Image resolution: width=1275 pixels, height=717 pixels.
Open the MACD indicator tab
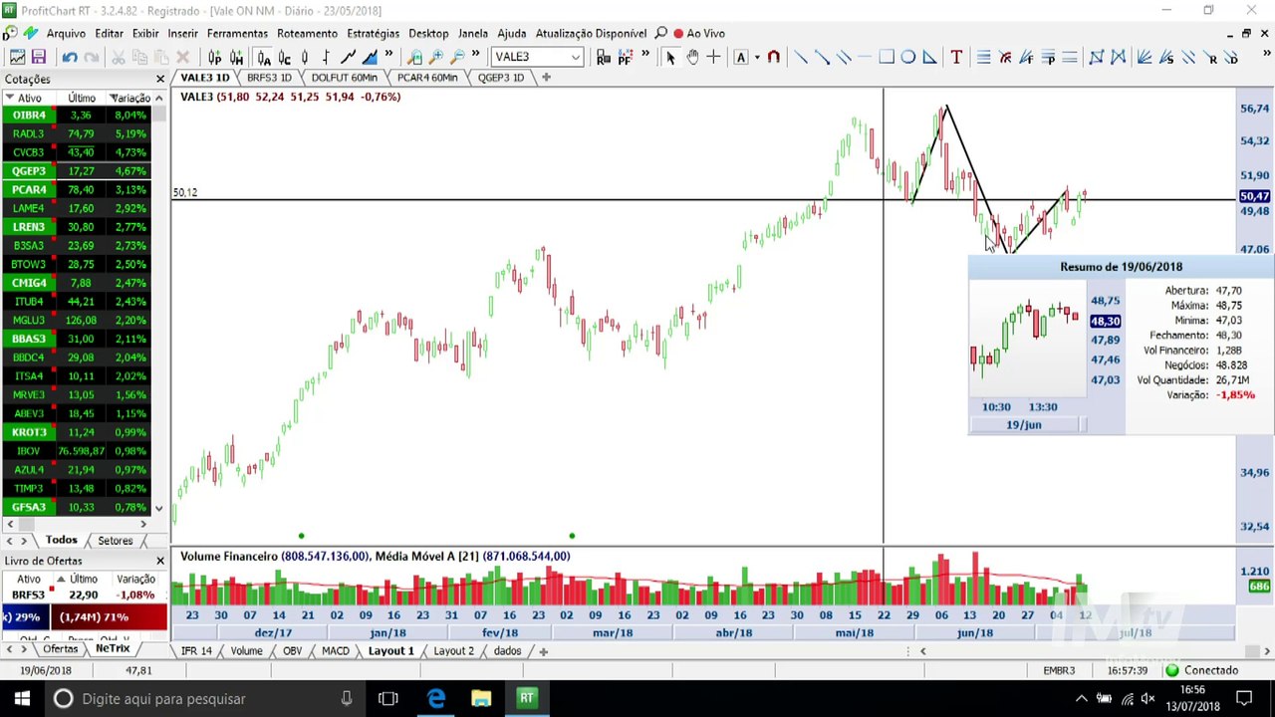(336, 651)
